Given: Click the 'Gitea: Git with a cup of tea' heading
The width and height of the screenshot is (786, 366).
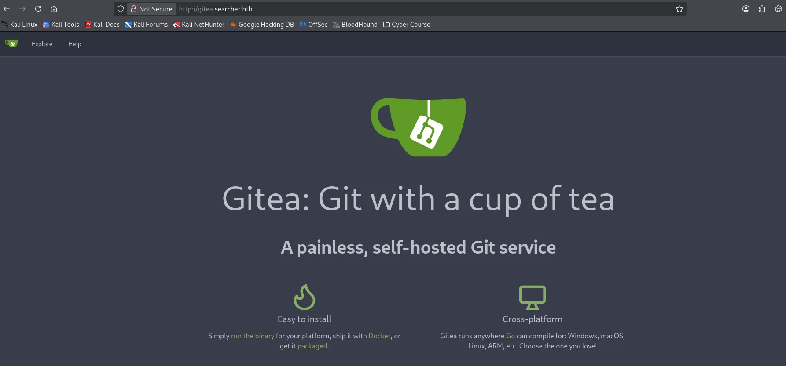Looking at the screenshot, I should 419,199.
